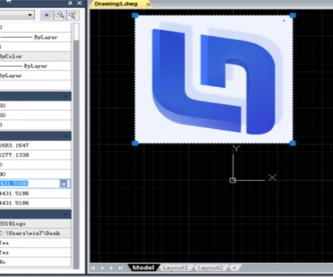Switch to the Model tab

click(x=143, y=268)
